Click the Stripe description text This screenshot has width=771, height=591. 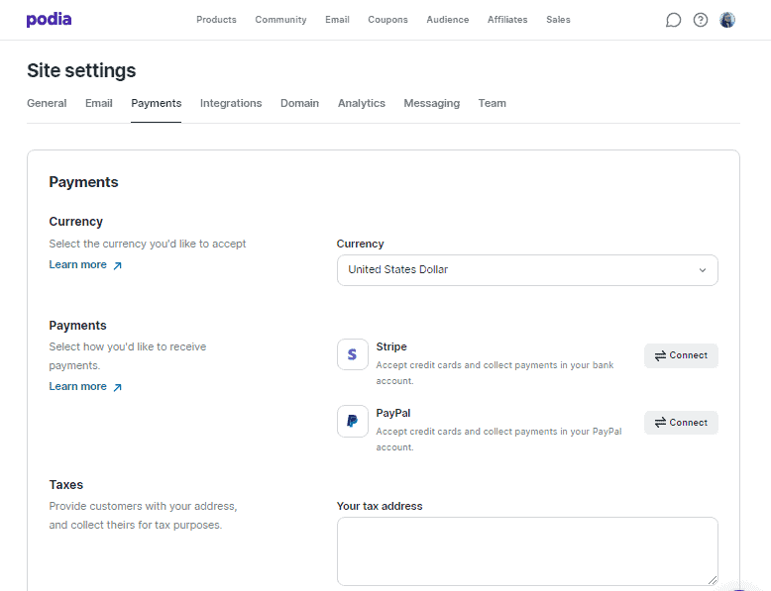pyautogui.click(x=495, y=373)
